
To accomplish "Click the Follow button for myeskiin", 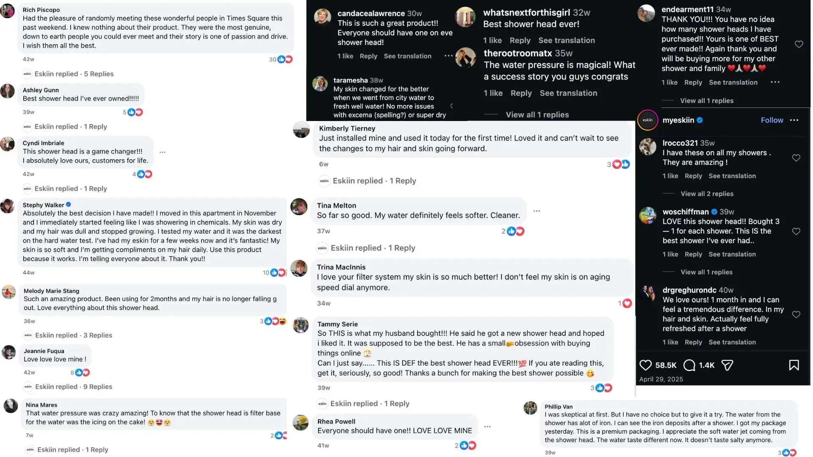I will 772,120.
